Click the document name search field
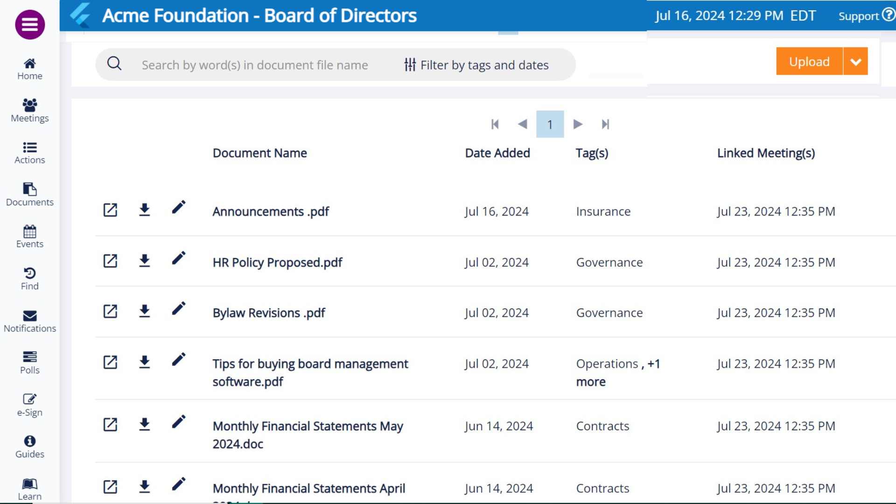 click(x=255, y=65)
